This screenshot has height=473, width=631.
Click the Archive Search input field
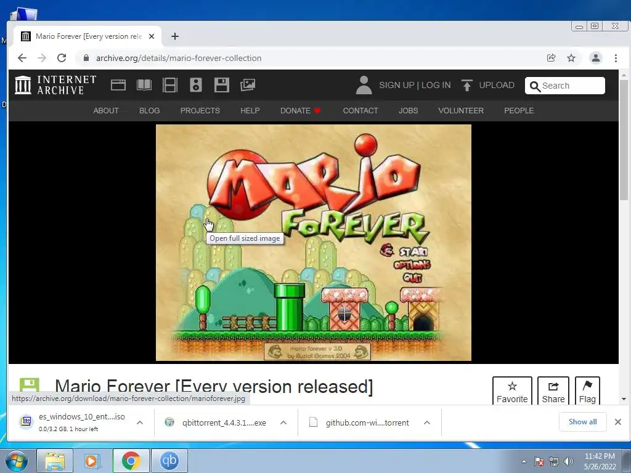click(x=565, y=86)
